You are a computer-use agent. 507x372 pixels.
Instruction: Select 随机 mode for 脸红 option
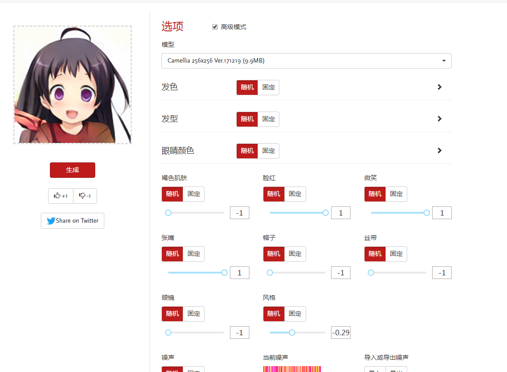click(x=274, y=194)
